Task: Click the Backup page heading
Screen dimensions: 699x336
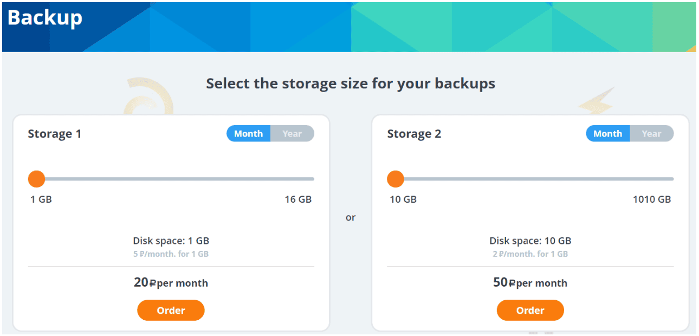Action: (45, 17)
